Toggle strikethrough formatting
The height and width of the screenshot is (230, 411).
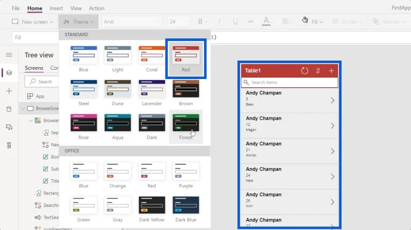[x=251, y=22]
